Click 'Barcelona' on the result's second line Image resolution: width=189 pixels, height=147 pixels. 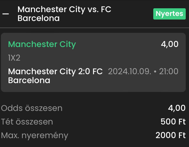(29, 80)
